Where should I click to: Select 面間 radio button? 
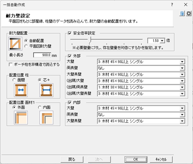[x=14, y=80]
